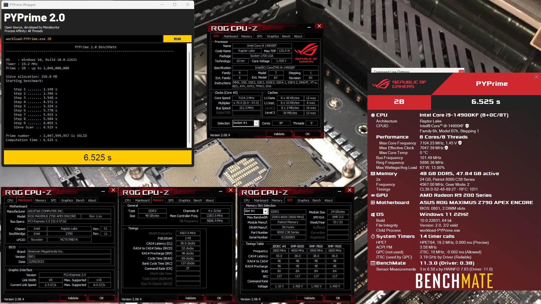
Task: Click OK in SPD CPU-Z window
Action: [x=338, y=298]
